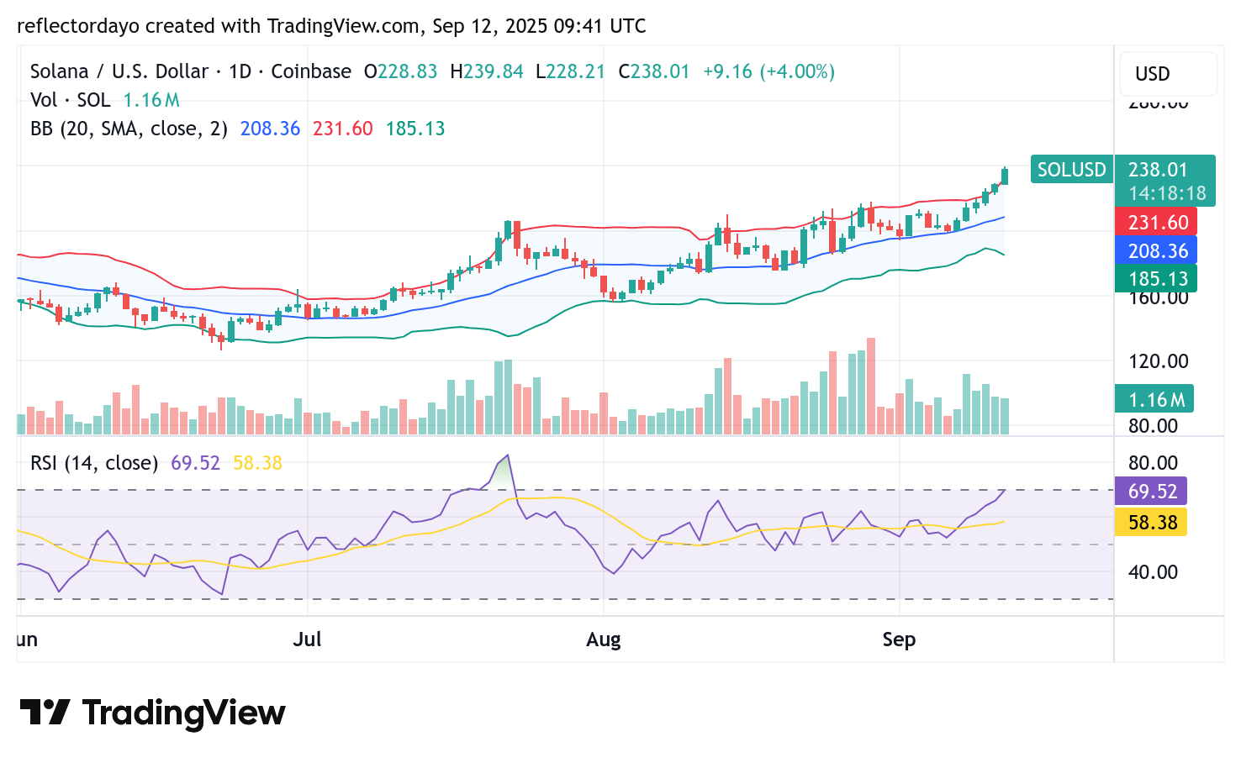Viewport: 1241px width, 763px height.
Task: Click the green BB lower value 185.13 in legend
Action: pos(415,129)
